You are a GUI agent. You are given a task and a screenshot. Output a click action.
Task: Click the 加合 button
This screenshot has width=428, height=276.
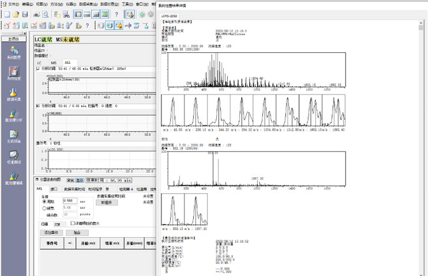point(77,233)
